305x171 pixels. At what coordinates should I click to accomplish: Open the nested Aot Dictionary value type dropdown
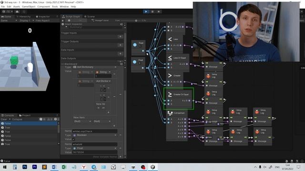(103, 81)
